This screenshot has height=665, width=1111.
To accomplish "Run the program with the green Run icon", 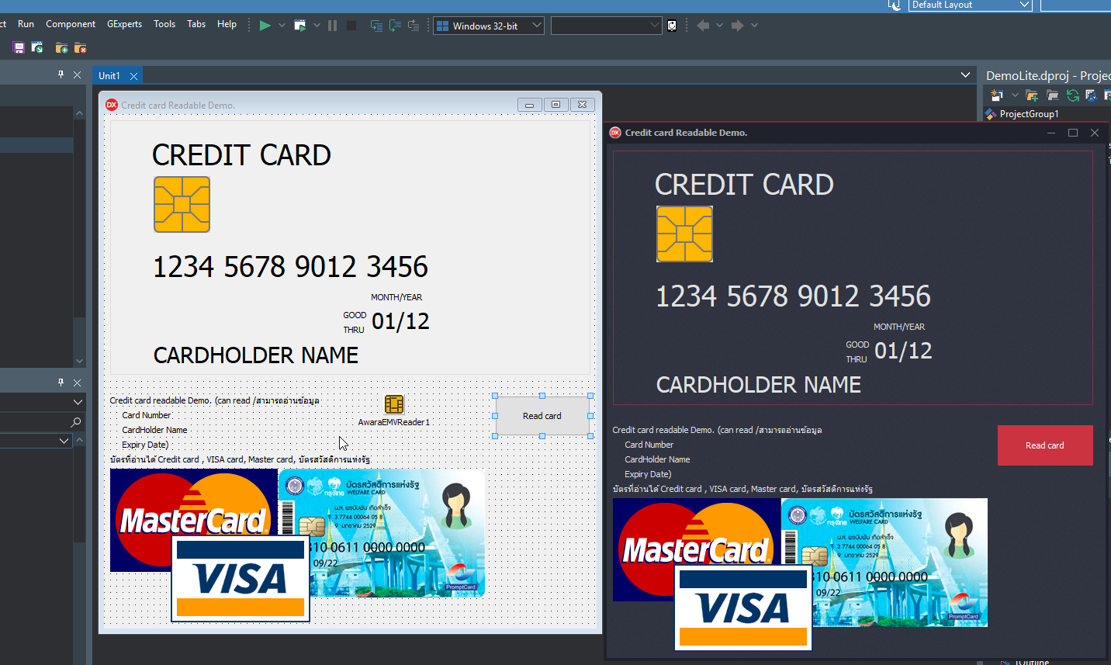I will coord(264,25).
